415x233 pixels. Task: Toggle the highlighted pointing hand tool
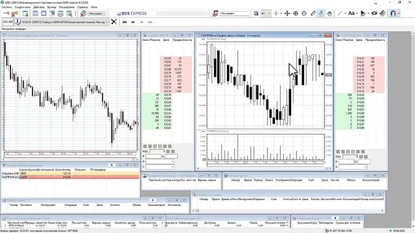coord(321,13)
